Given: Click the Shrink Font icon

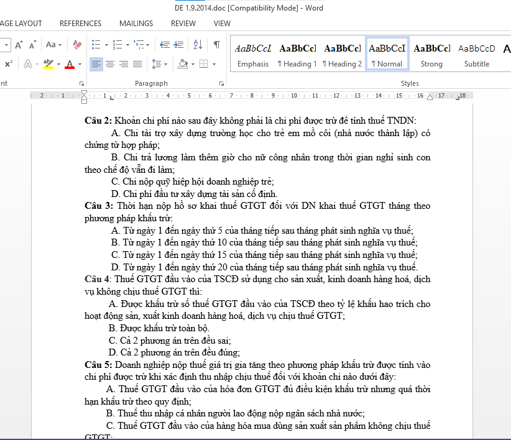Looking at the screenshot, I should coord(32,45).
